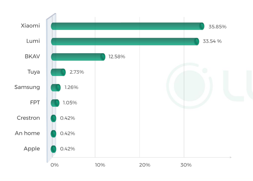The height and width of the screenshot is (181, 253).
Task: Click the Xiaomi brand label
Action: pos(30,26)
